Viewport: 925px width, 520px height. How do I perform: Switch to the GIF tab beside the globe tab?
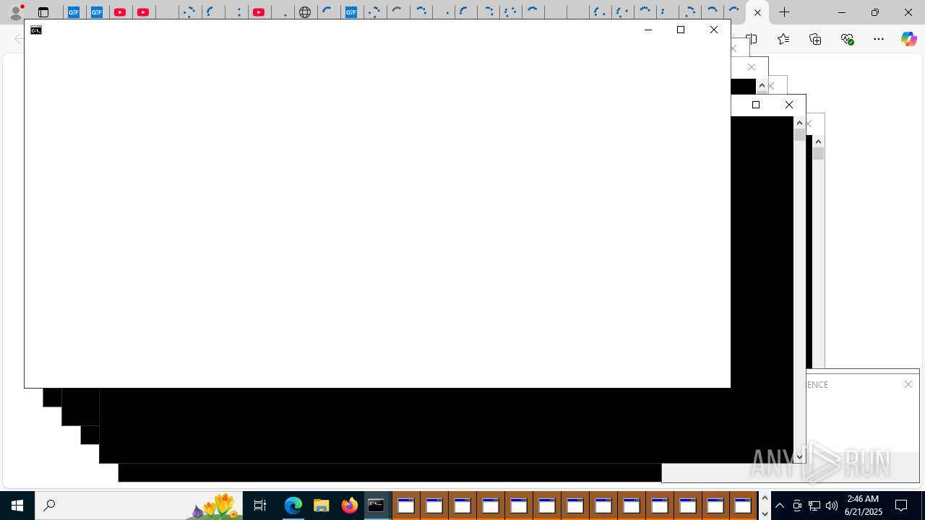(x=351, y=12)
